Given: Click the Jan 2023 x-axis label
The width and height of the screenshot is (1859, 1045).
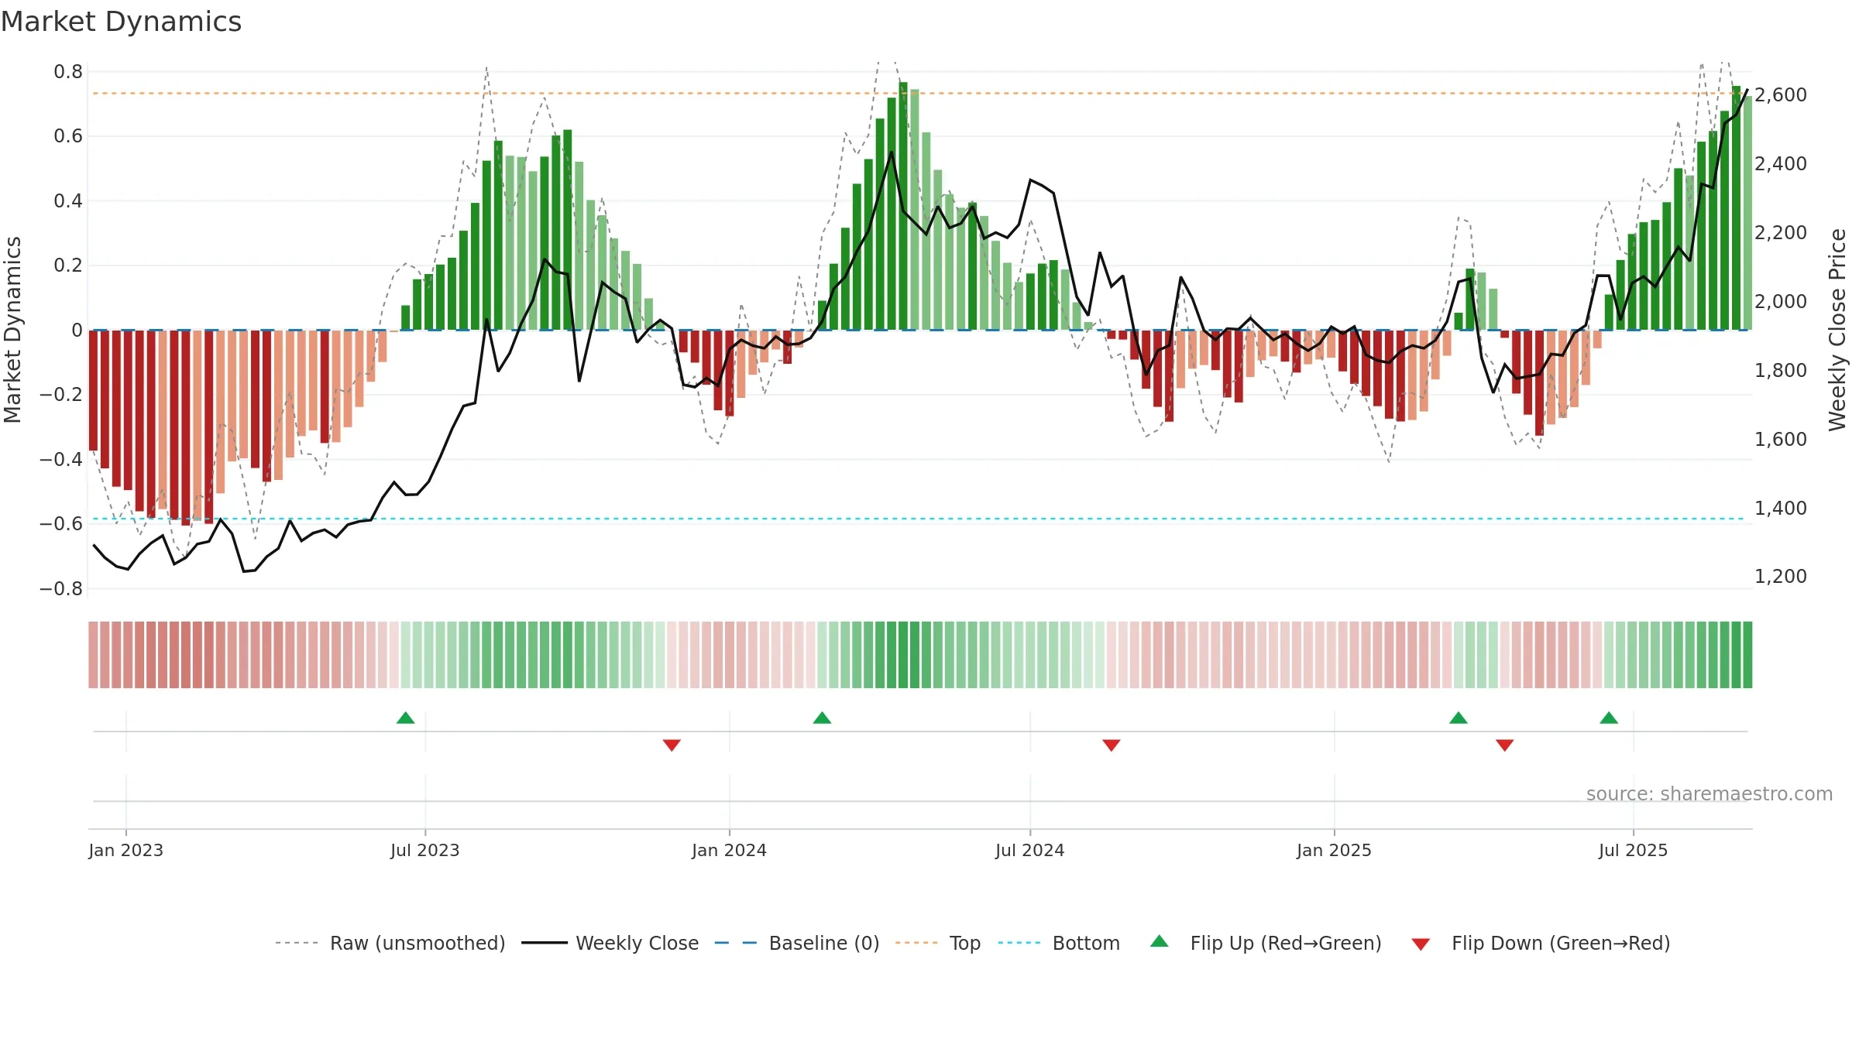Looking at the screenshot, I should (125, 850).
